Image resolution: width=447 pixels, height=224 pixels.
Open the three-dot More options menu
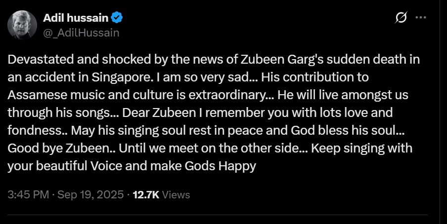tap(421, 18)
